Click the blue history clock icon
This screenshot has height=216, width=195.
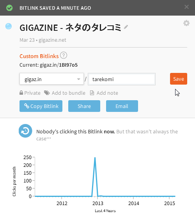[25, 131]
